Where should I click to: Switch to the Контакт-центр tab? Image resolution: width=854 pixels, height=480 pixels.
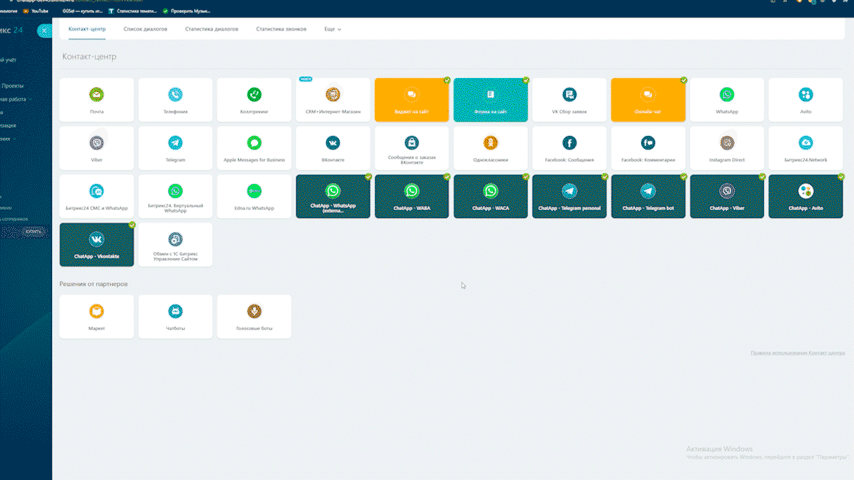pos(87,29)
